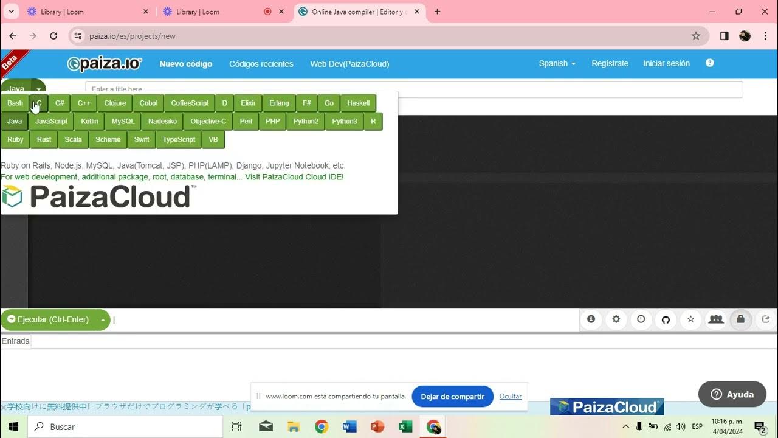Screen dimensions: 778x438
Task: Open Windows Start menu
Action: (x=13, y=426)
